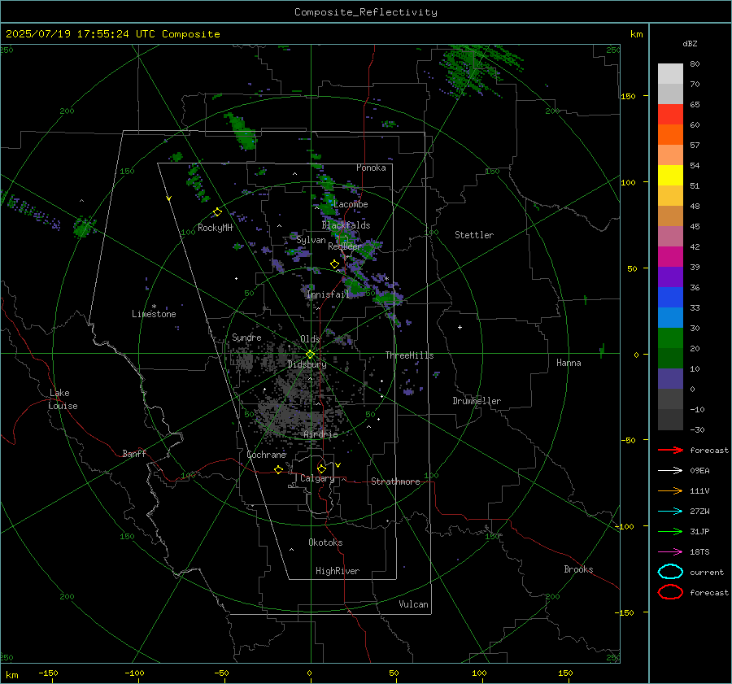Select the red 65-60 dBZ swatch
The height and width of the screenshot is (684, 732).
click(670, 115)
